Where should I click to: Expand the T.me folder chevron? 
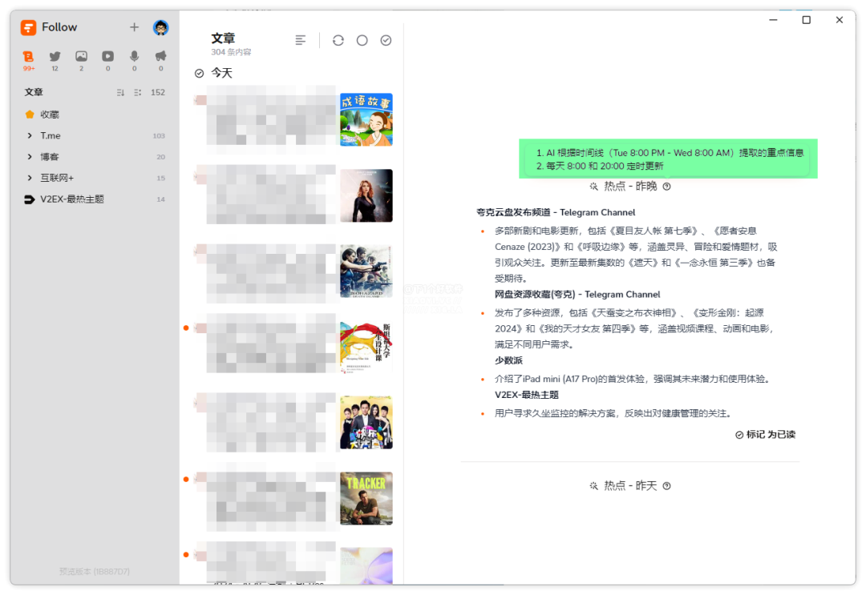tap(30, 135)
